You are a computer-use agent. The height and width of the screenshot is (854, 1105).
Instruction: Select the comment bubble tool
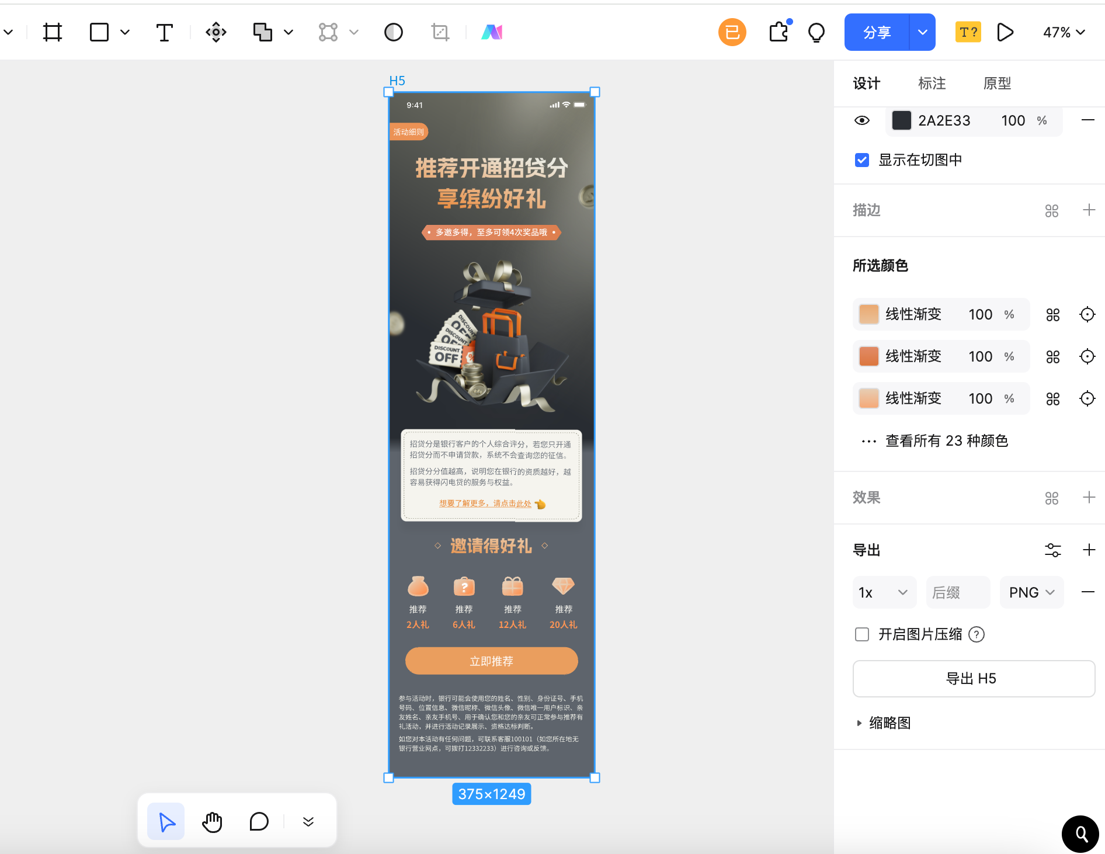(x=259, y=822)
